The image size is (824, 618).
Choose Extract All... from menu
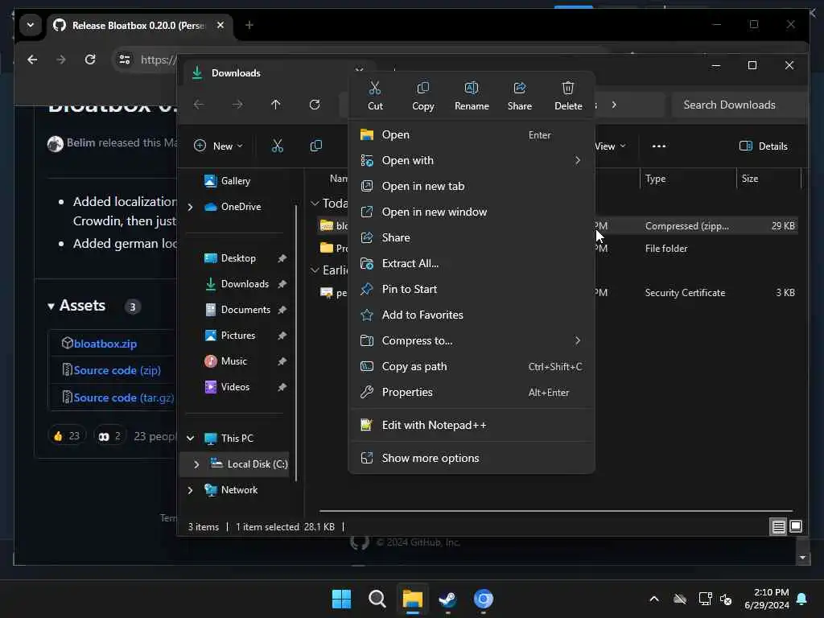coord(472,263)
